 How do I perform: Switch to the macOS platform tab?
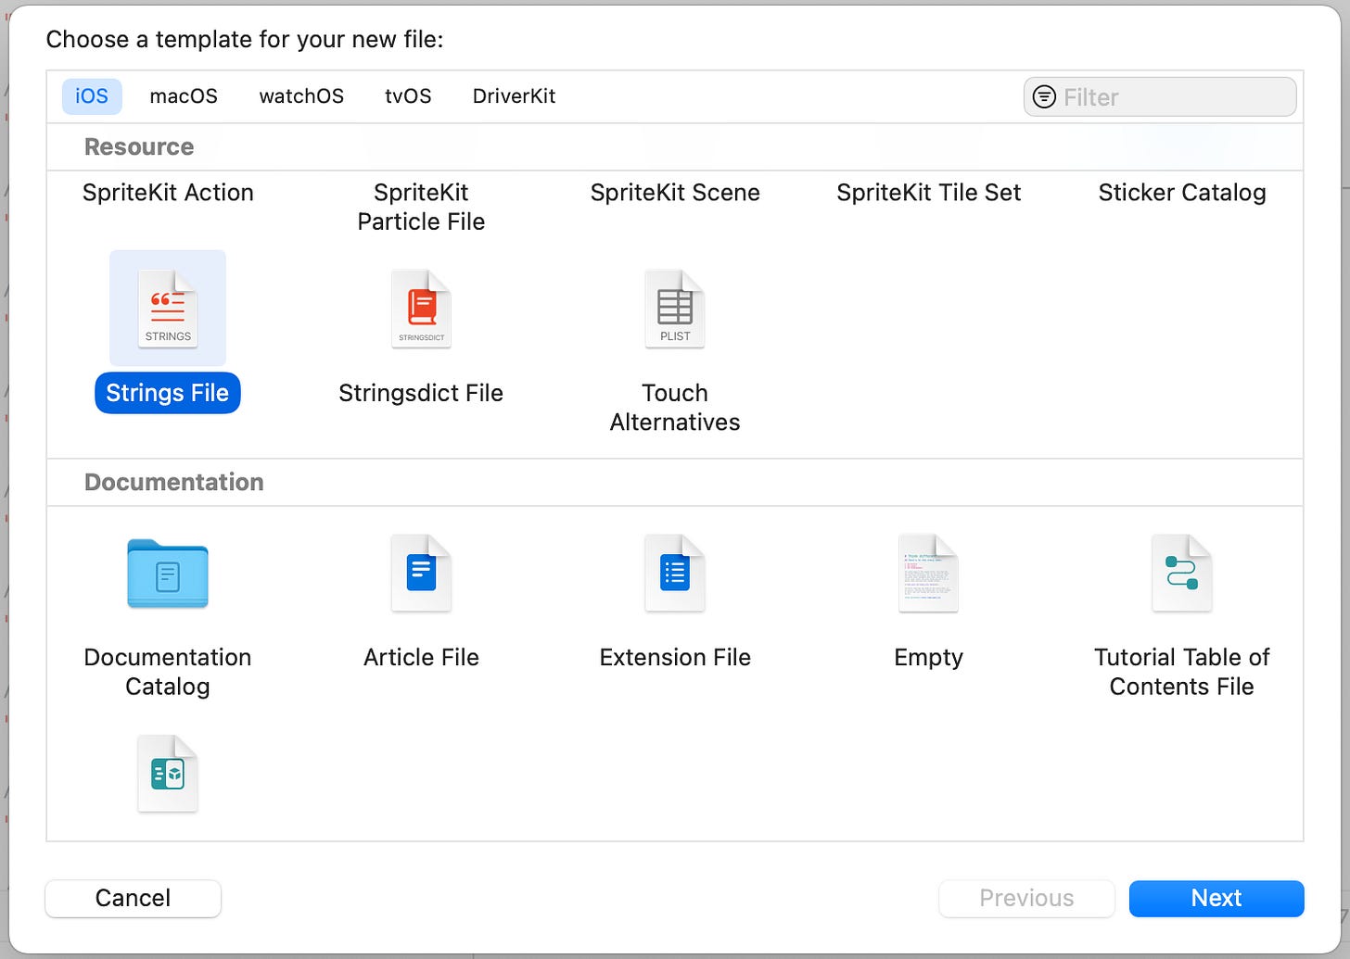(x=184, y=96)
